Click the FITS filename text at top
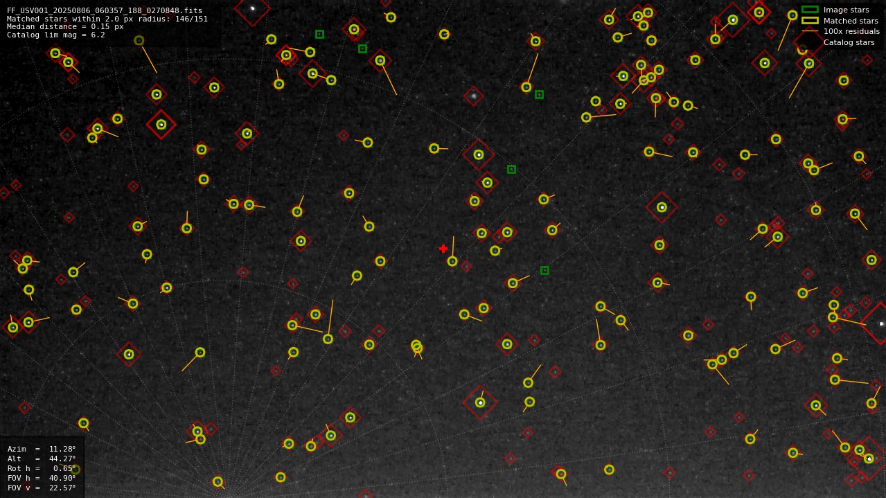Image resolution: width=886 pixels, height=498 pixels. [105, 10]
